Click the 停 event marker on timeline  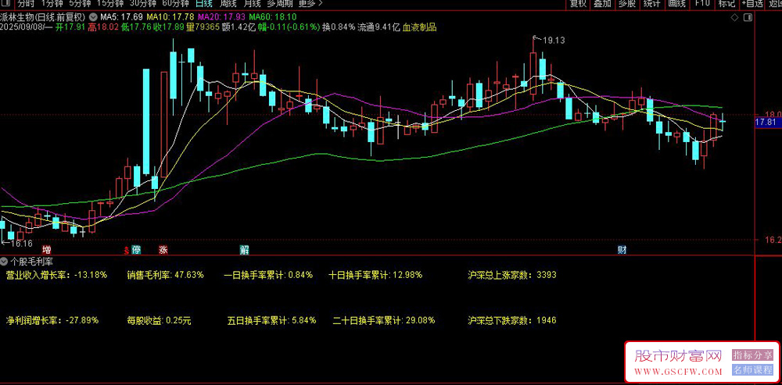pos(135,250)
